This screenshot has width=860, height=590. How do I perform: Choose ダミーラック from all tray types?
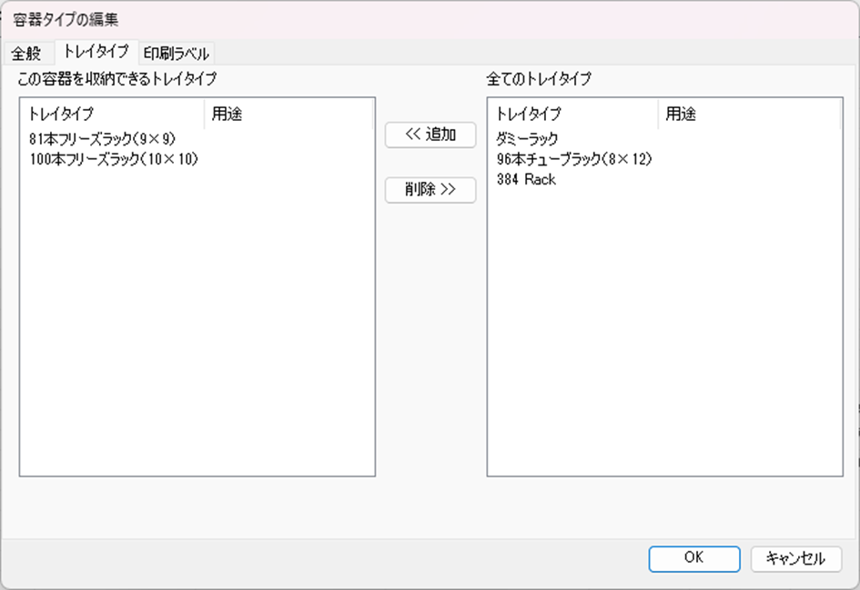tap(527, 139)
